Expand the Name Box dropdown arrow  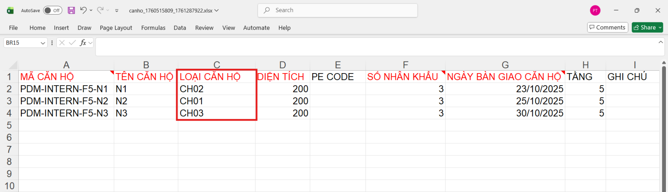43,43
